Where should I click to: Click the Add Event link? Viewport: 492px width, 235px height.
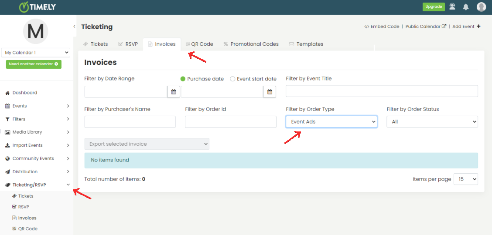coord(466,27)
